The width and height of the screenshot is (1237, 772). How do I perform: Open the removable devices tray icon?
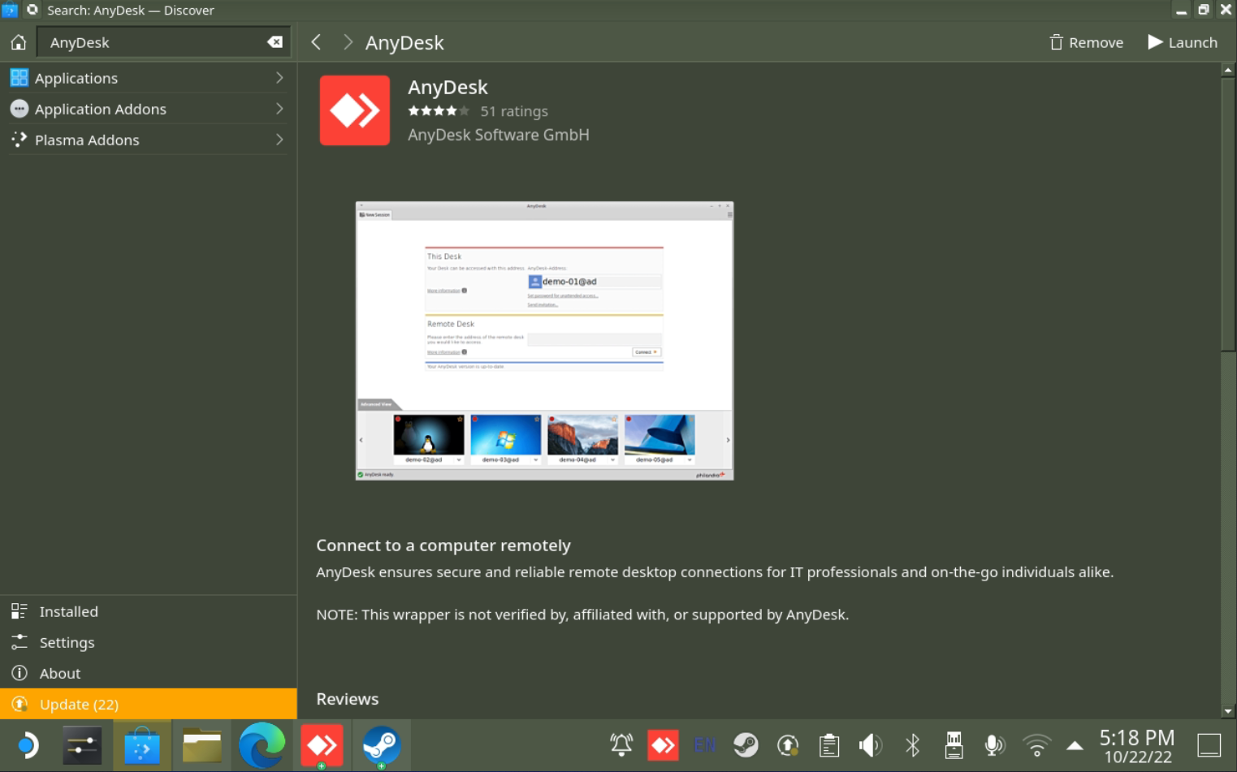click(954, 745)
